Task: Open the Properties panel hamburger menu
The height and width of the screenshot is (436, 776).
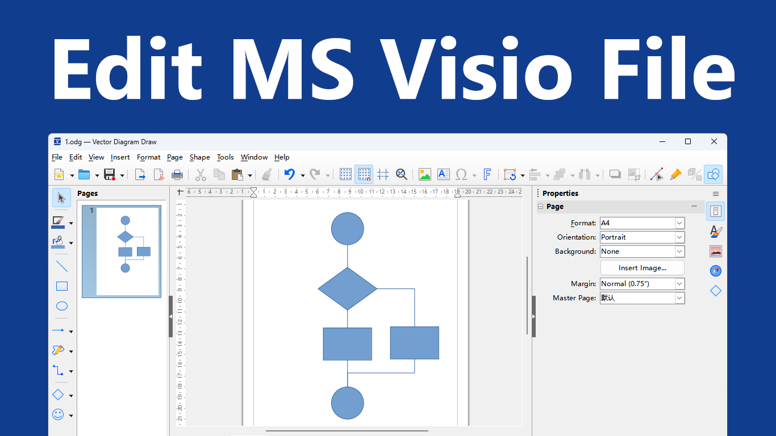Action: coord(716,194)
